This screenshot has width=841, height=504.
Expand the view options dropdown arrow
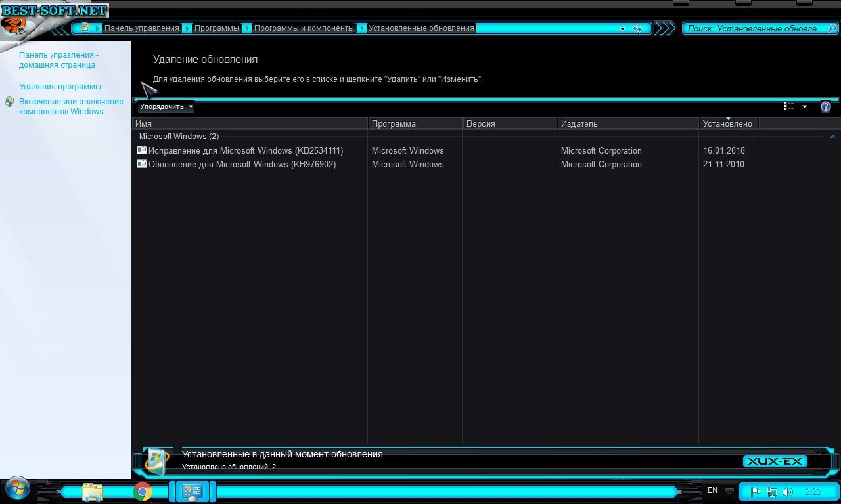pyautogui.click(x=804, y=106)
